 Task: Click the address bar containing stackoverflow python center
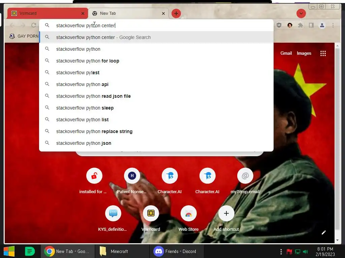pyautogui.click(x=156, y=26)
